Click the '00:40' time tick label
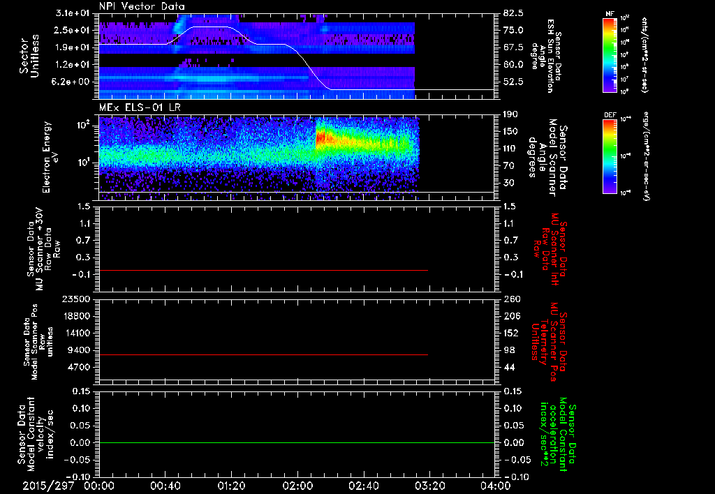 (x=165, y=486)
